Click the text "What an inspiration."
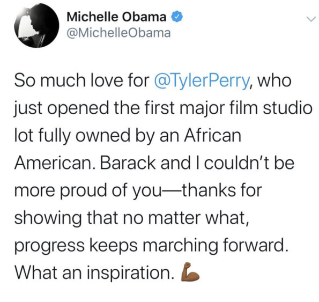Screen dimensions: 319x302 94,273
